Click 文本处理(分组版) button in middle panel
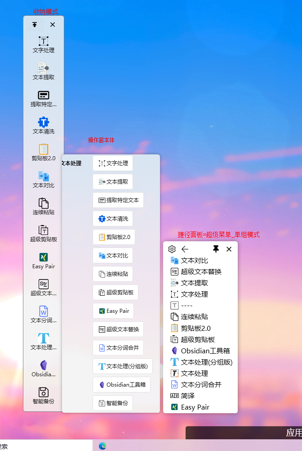Image resolution: width=302 pixels, height=451 pixels. point(123,366)
